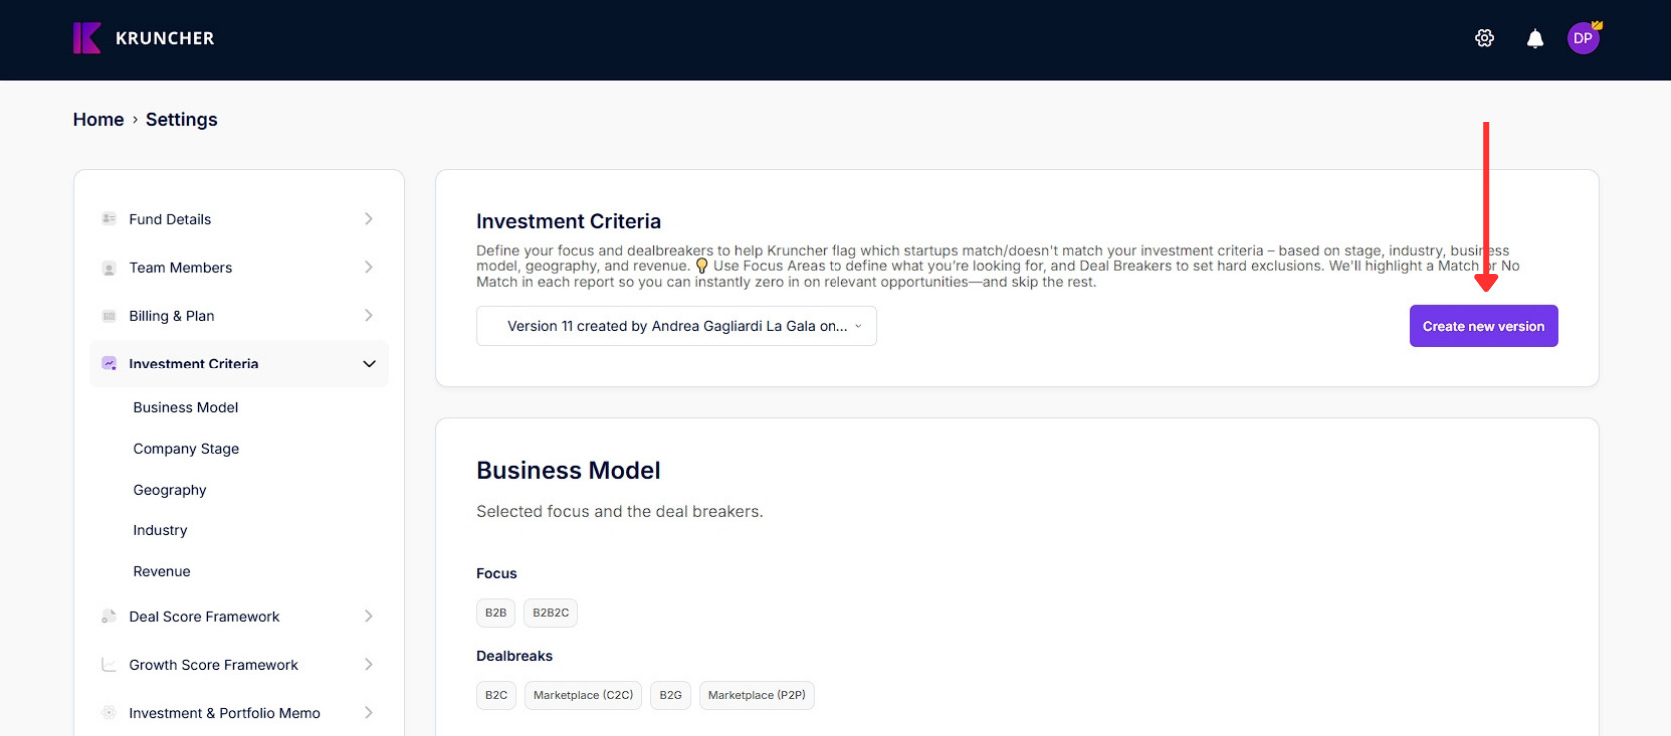Click the Fund Details sidebar icon
This screenshot has height=736, width=1671.
coord(109,218)
